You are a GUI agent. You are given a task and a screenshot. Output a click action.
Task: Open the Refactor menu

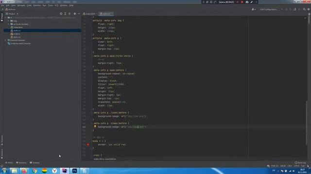point(37,5)
